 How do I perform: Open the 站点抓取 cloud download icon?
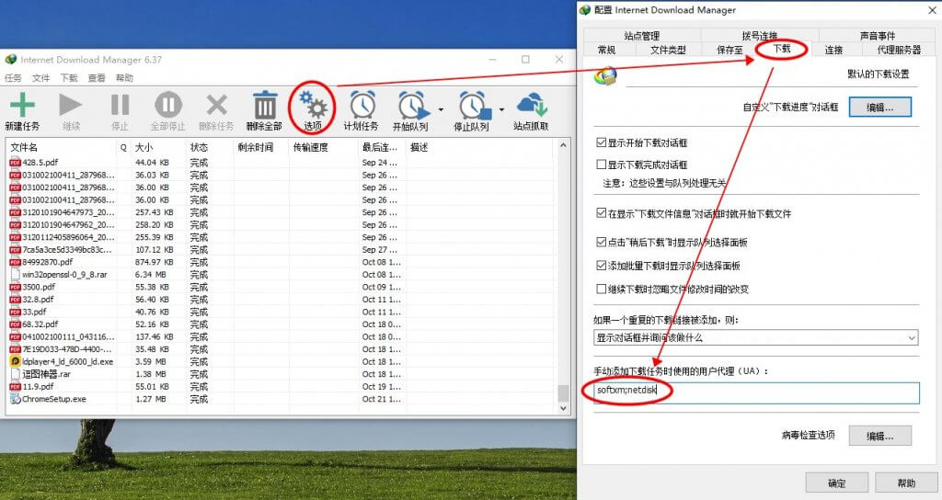[x=531, y=105]
